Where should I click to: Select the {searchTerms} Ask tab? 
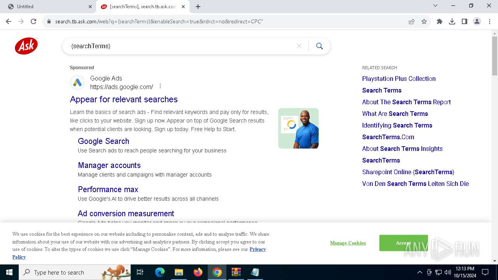click(x=142, y=7)
